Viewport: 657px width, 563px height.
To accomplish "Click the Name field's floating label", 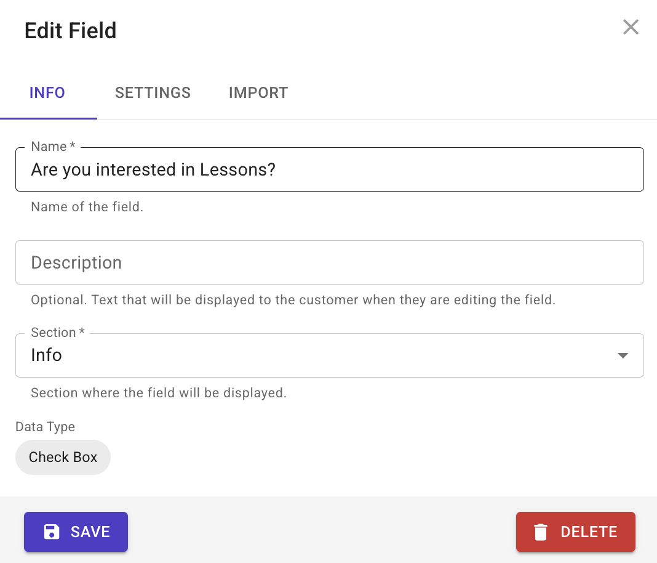I will pyautogui.click(x=54, y=147).
